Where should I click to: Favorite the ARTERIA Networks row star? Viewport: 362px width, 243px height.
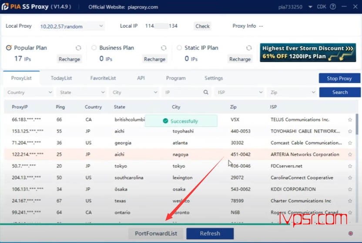click(350, 154)
